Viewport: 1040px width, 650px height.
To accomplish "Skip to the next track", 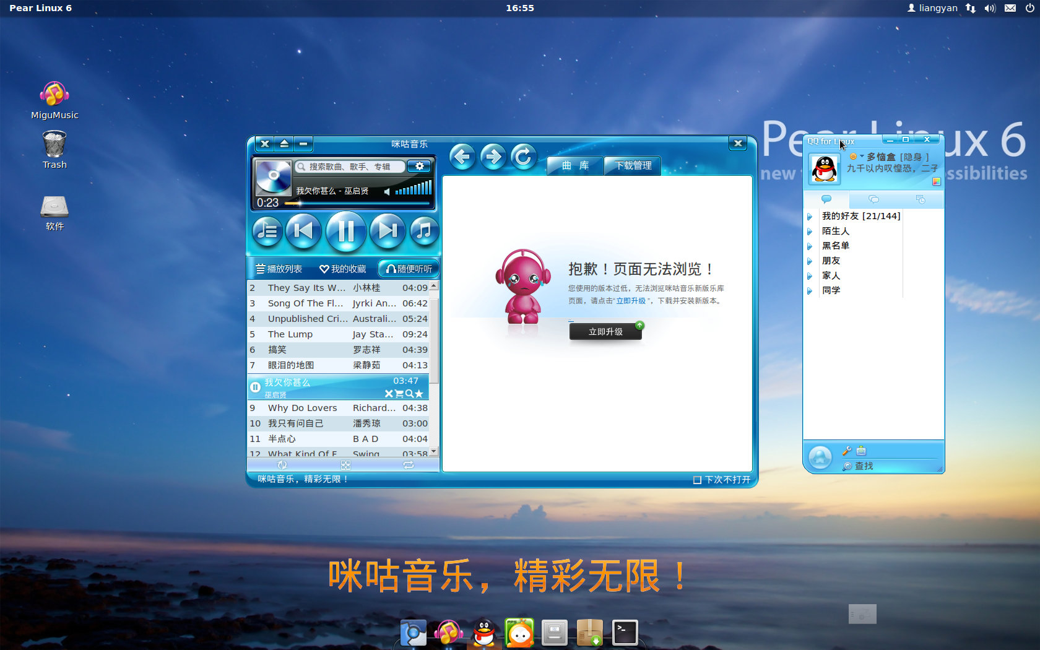I will (388, 230).
